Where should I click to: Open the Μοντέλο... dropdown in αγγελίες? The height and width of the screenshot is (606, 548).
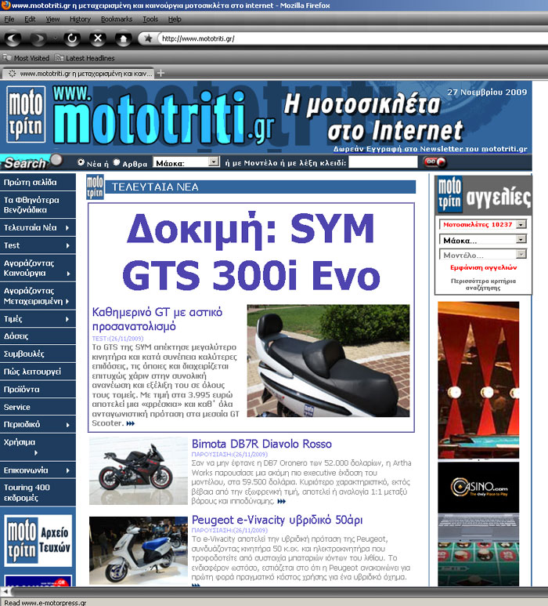[483, 255]
